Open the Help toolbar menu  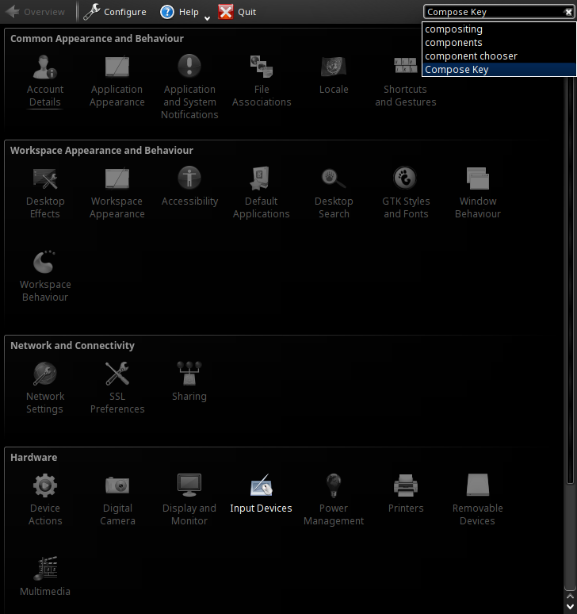(x=180, y=12)
